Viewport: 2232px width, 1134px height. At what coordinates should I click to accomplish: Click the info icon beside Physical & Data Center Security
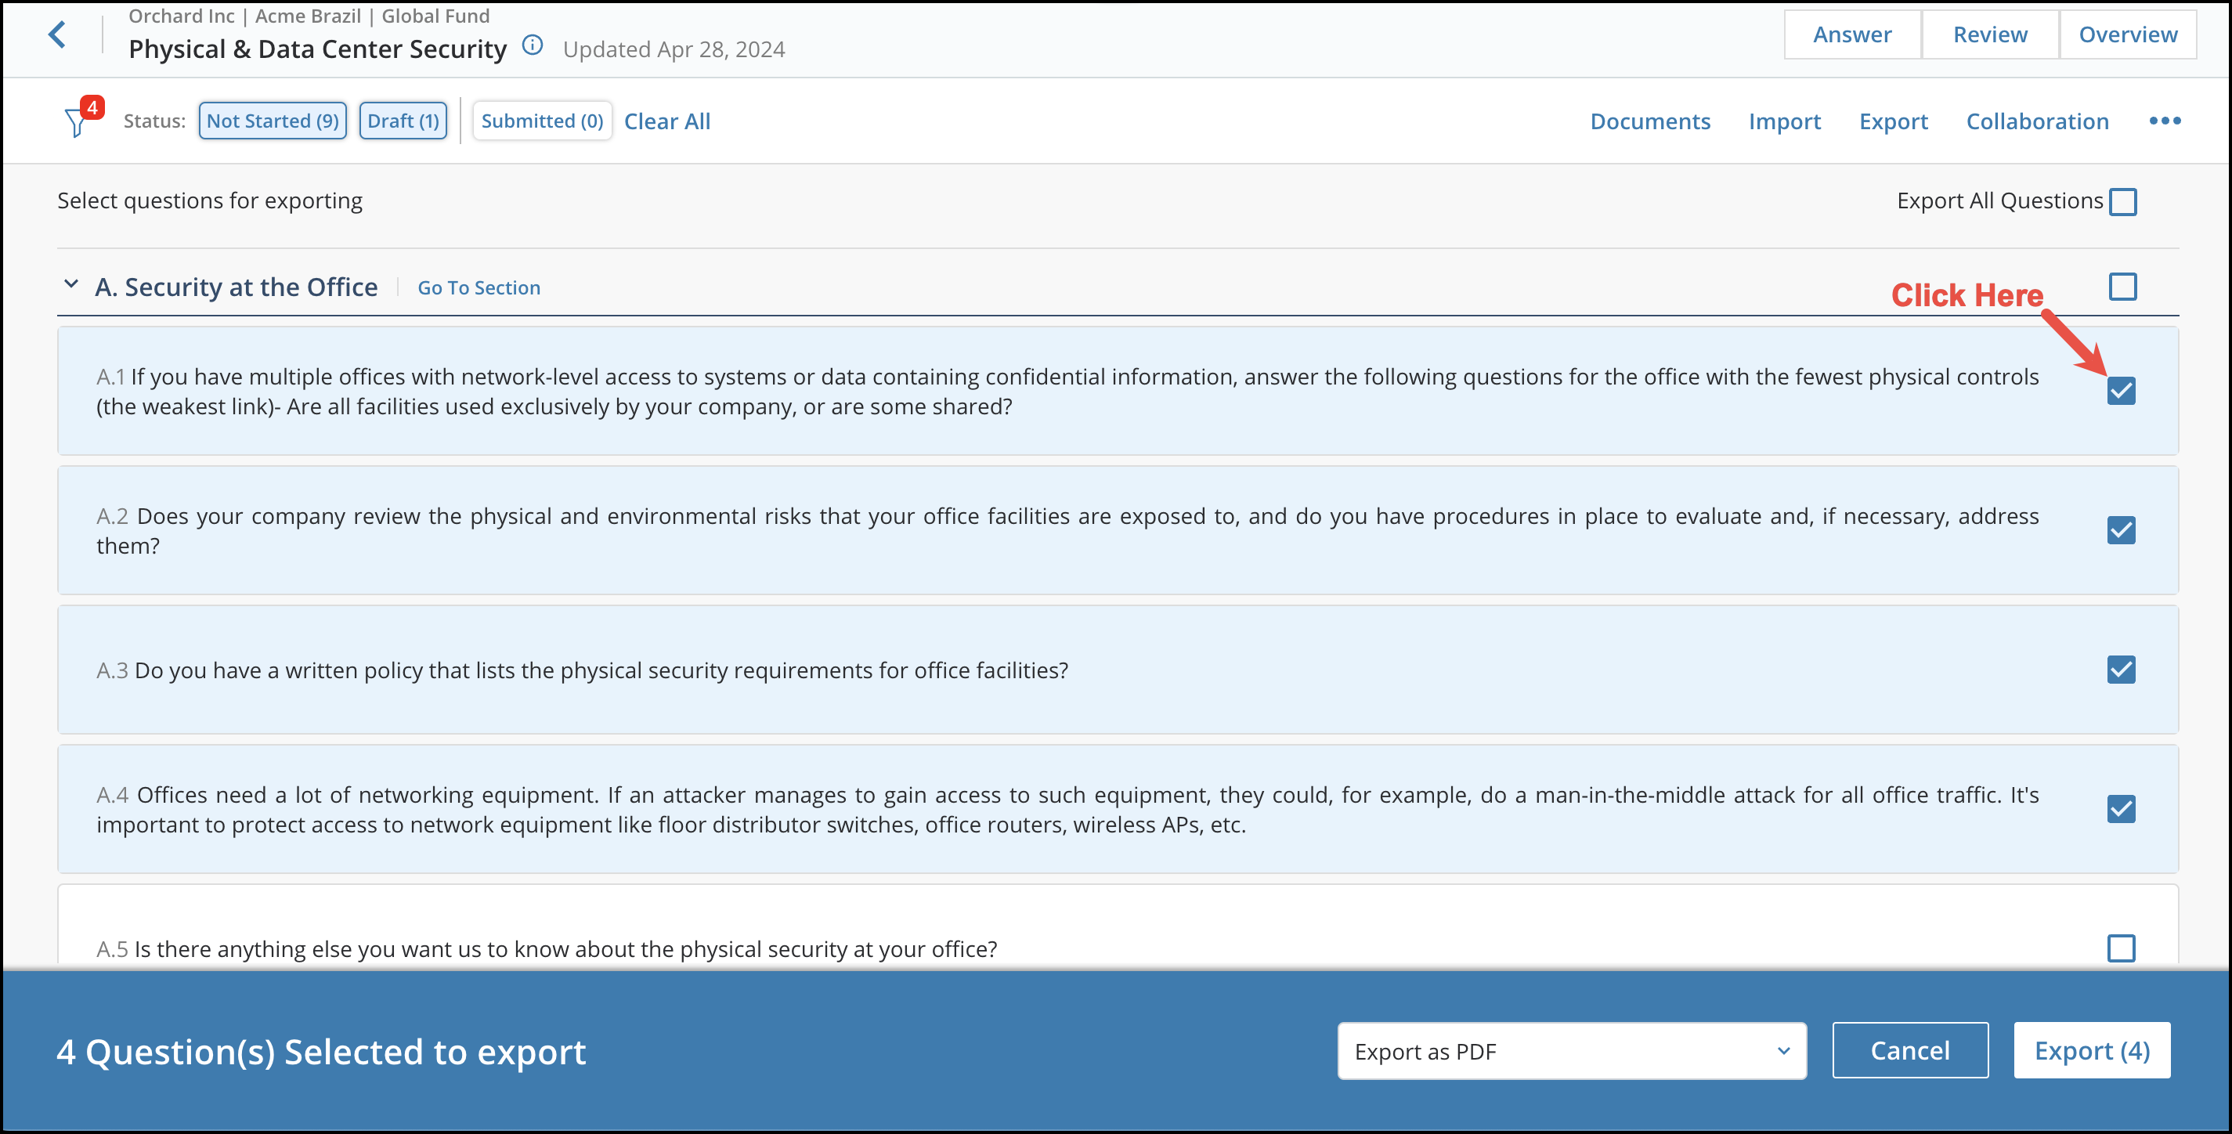tap(532, 46)
